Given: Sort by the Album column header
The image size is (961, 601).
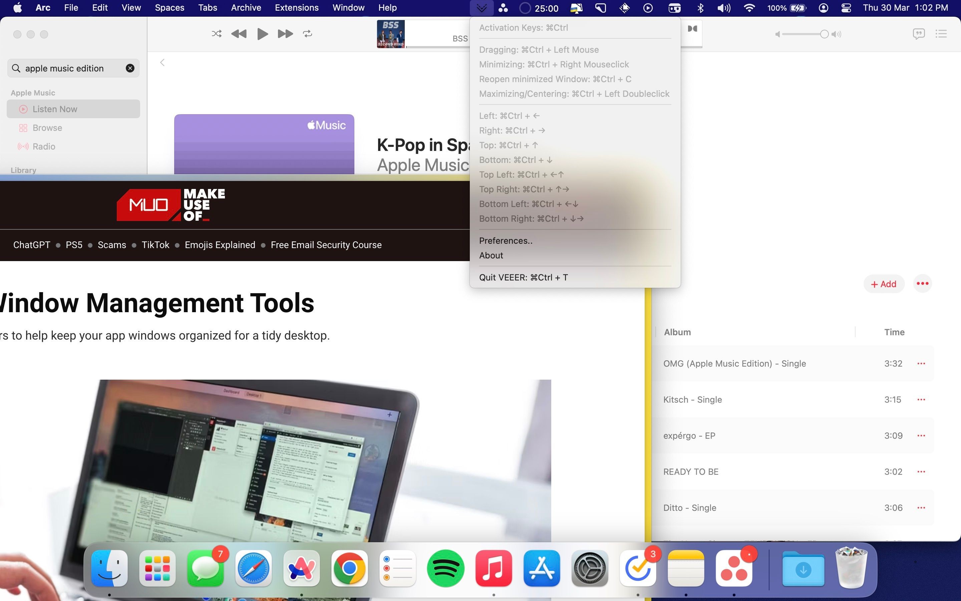Looking at the screenshot, I should point(677,332).
